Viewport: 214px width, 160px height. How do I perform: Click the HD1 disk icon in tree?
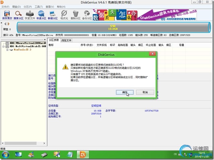click(x=7, y=46)
